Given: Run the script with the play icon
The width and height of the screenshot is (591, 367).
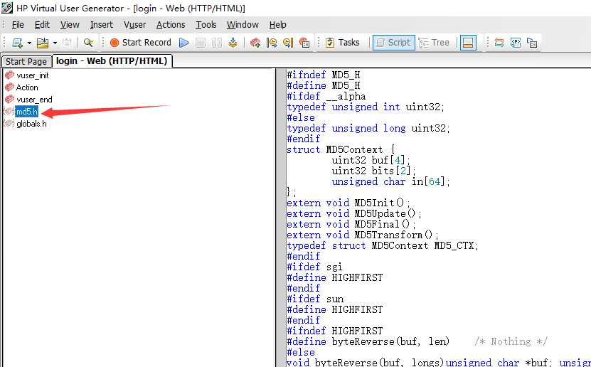Looking at the screenshot, I should pyautogui.click(x=184, y=43).
